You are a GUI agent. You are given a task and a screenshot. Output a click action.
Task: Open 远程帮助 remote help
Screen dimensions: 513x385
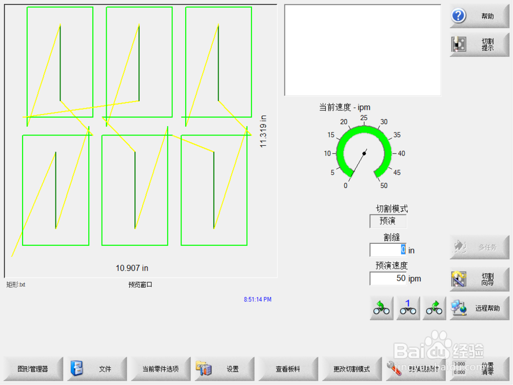[479, 308]
